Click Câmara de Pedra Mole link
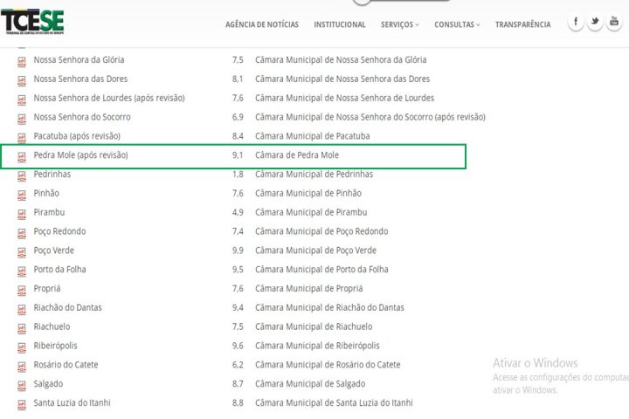 click(x=297, y=155)
